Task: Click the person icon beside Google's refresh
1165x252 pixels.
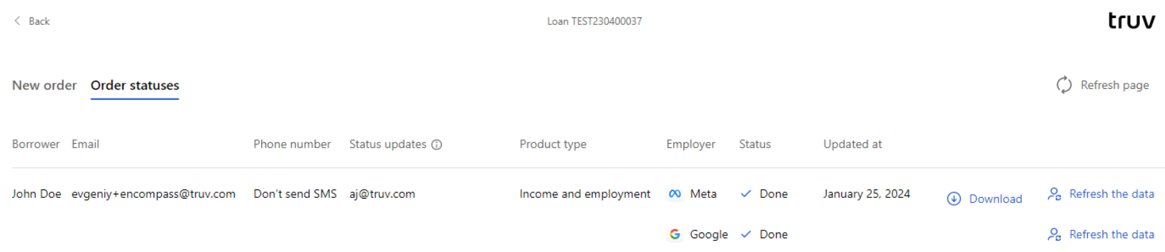Action: [x=1055, y=235]
